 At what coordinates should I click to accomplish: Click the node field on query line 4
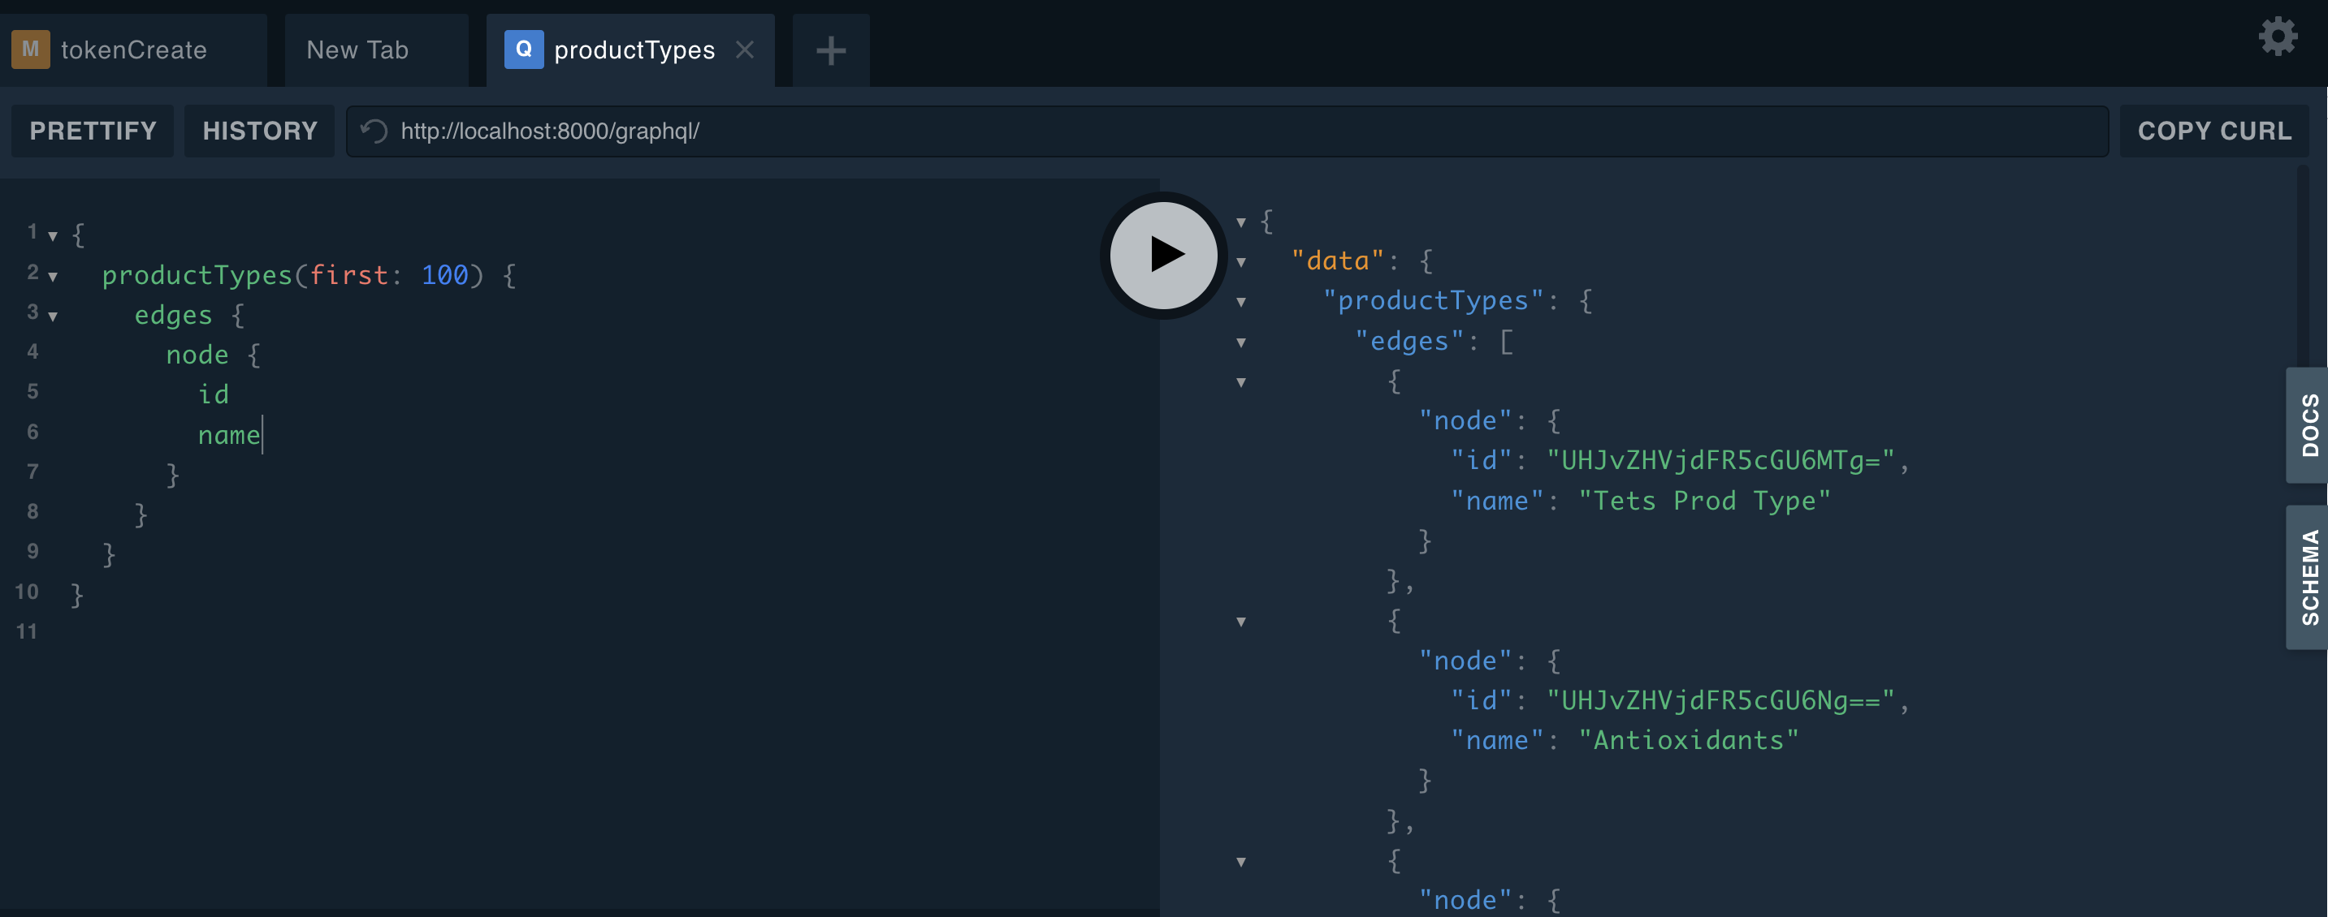point(197,355)
